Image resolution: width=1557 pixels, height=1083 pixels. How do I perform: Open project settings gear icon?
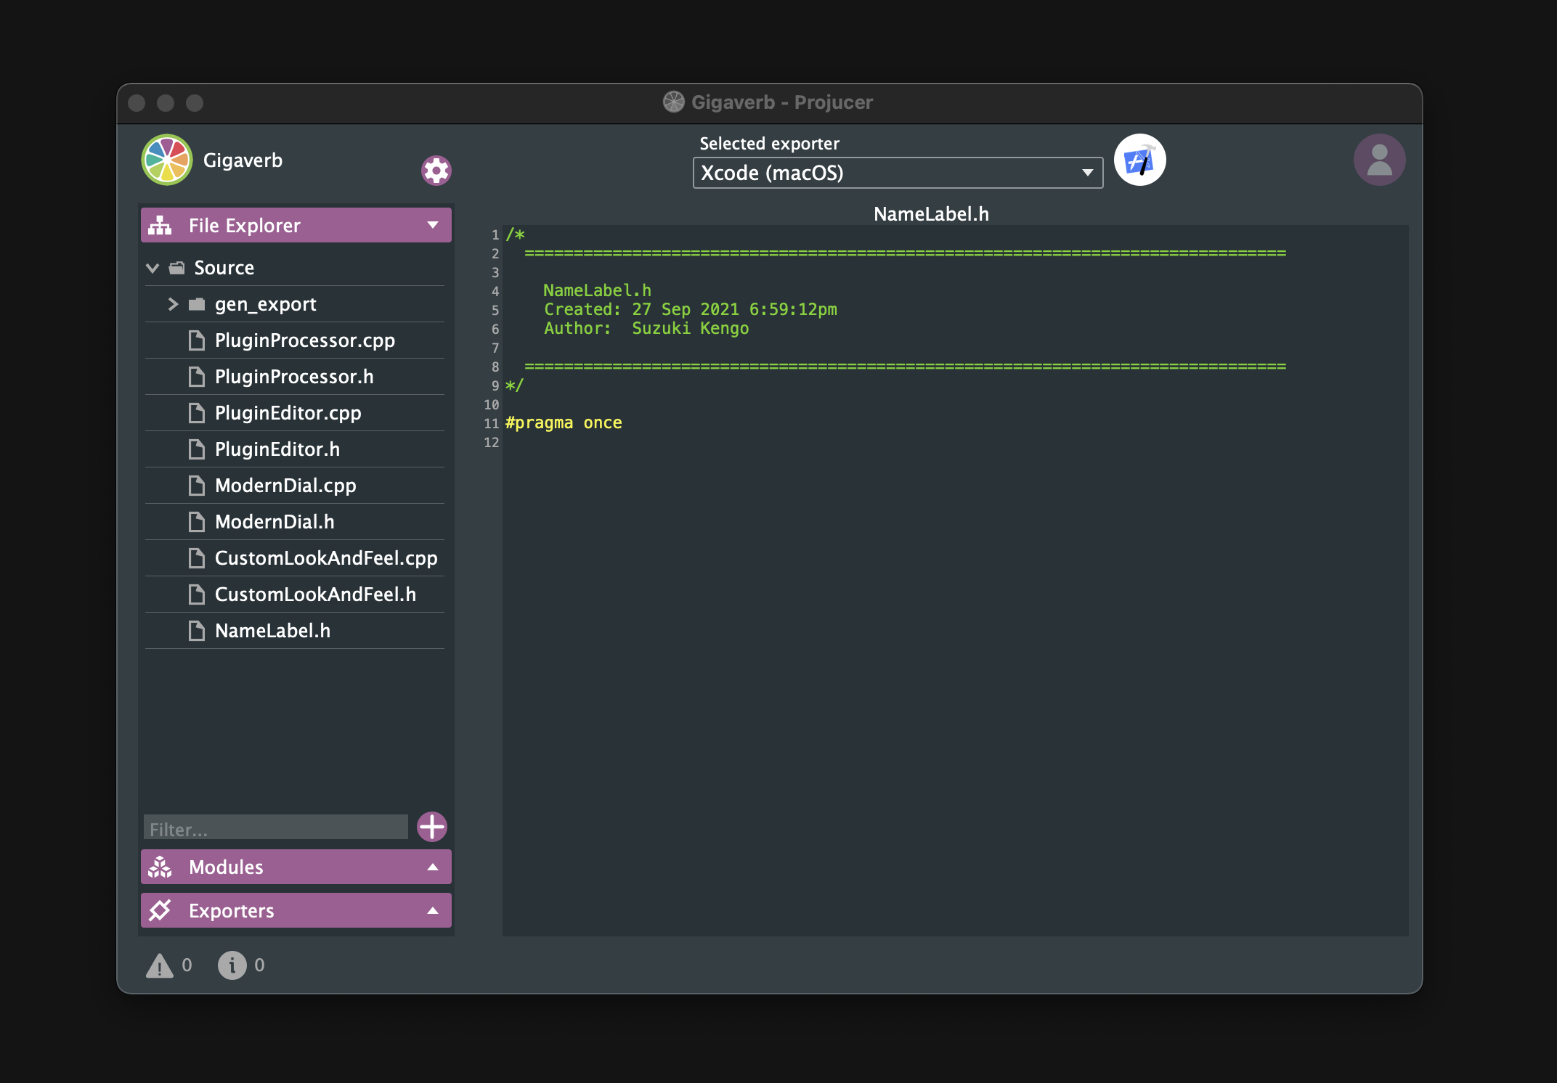[436, 171]
